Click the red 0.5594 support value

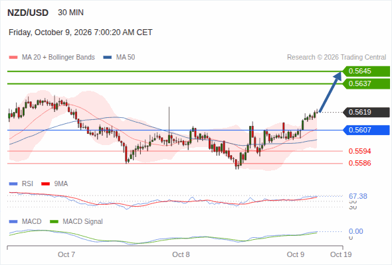click(x=359, y=151)
